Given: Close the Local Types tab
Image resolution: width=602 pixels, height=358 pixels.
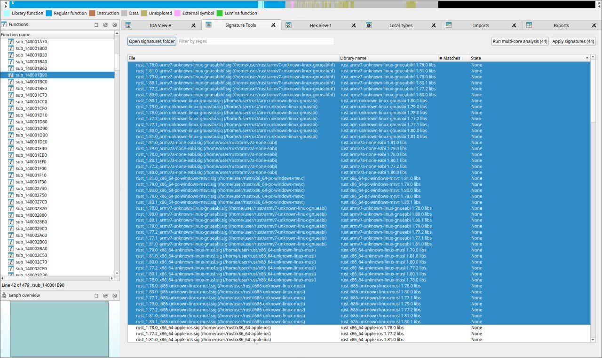Looking at the screenshot, I should pos(434,25).
